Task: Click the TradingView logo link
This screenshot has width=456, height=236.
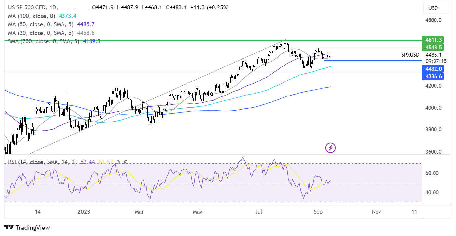Action: pyautogui.click(x=27, y=228)
